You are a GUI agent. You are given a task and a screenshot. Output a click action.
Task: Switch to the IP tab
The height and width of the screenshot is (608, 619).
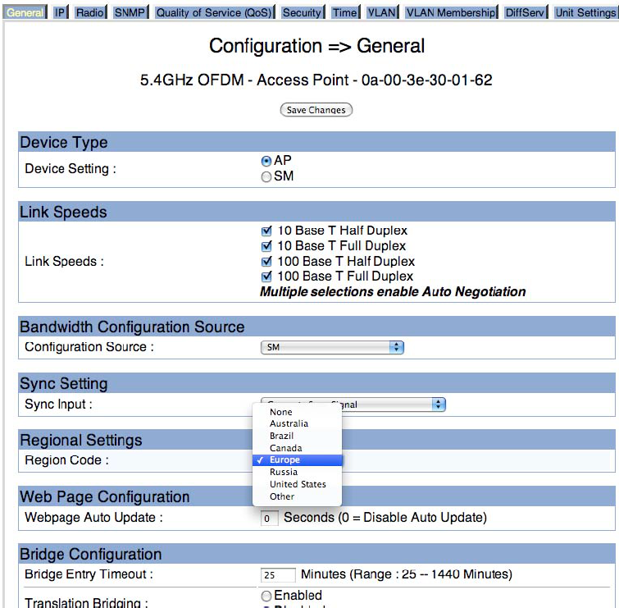point(60,12)
